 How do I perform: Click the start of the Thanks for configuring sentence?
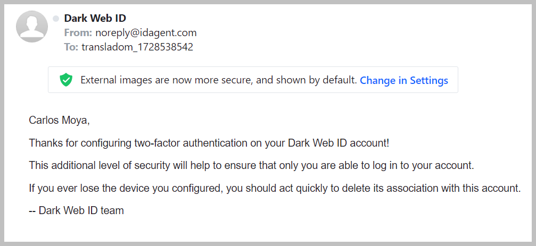43,143
